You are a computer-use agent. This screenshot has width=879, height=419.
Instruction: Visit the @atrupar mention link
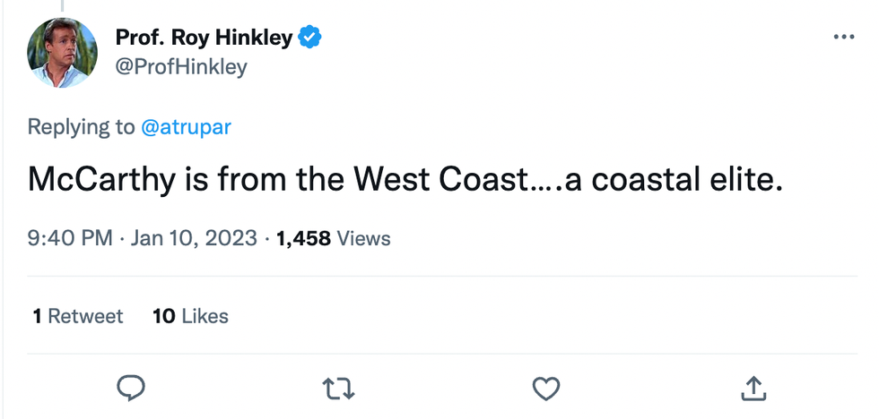click(x=186, y=127)
